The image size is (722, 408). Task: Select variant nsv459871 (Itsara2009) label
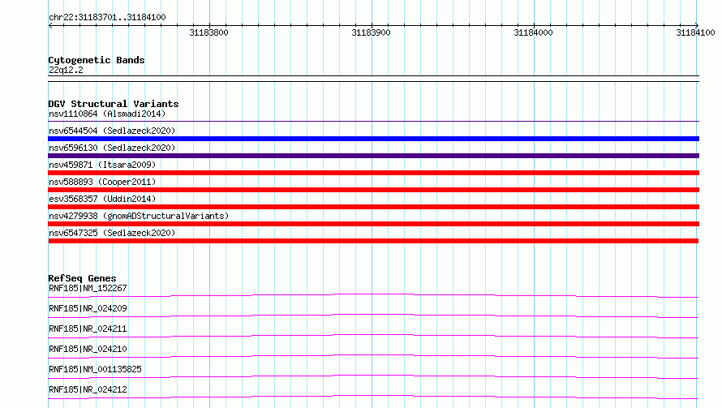click(102, 165)
